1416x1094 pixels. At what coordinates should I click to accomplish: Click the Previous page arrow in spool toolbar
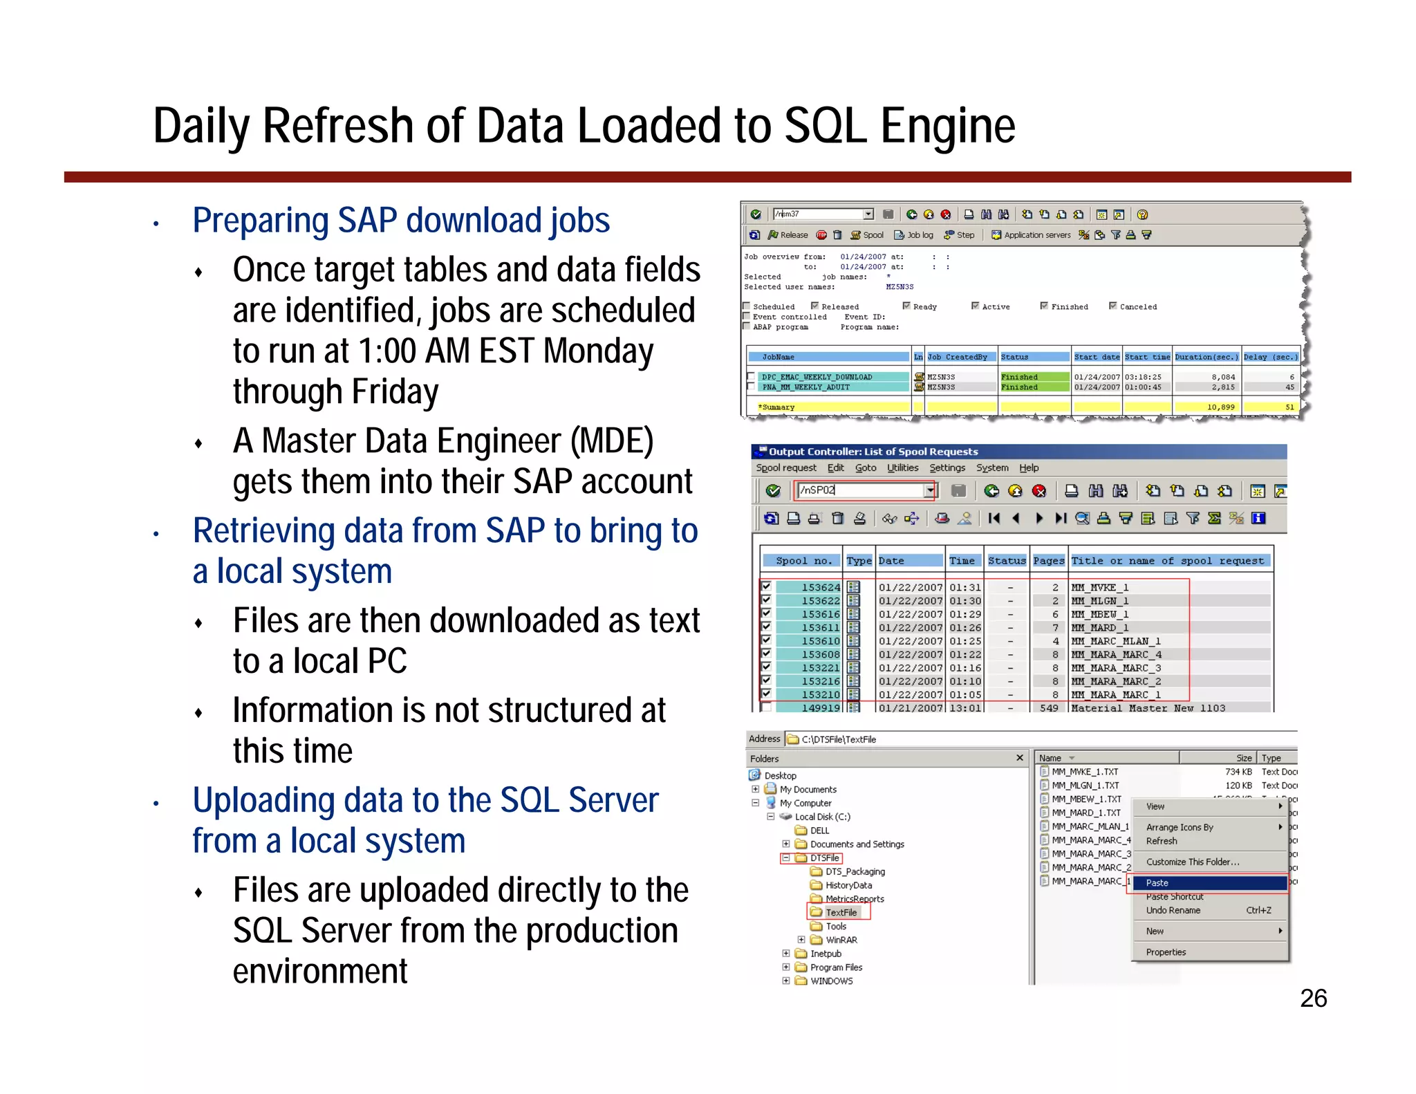(x=1016, y=518)
